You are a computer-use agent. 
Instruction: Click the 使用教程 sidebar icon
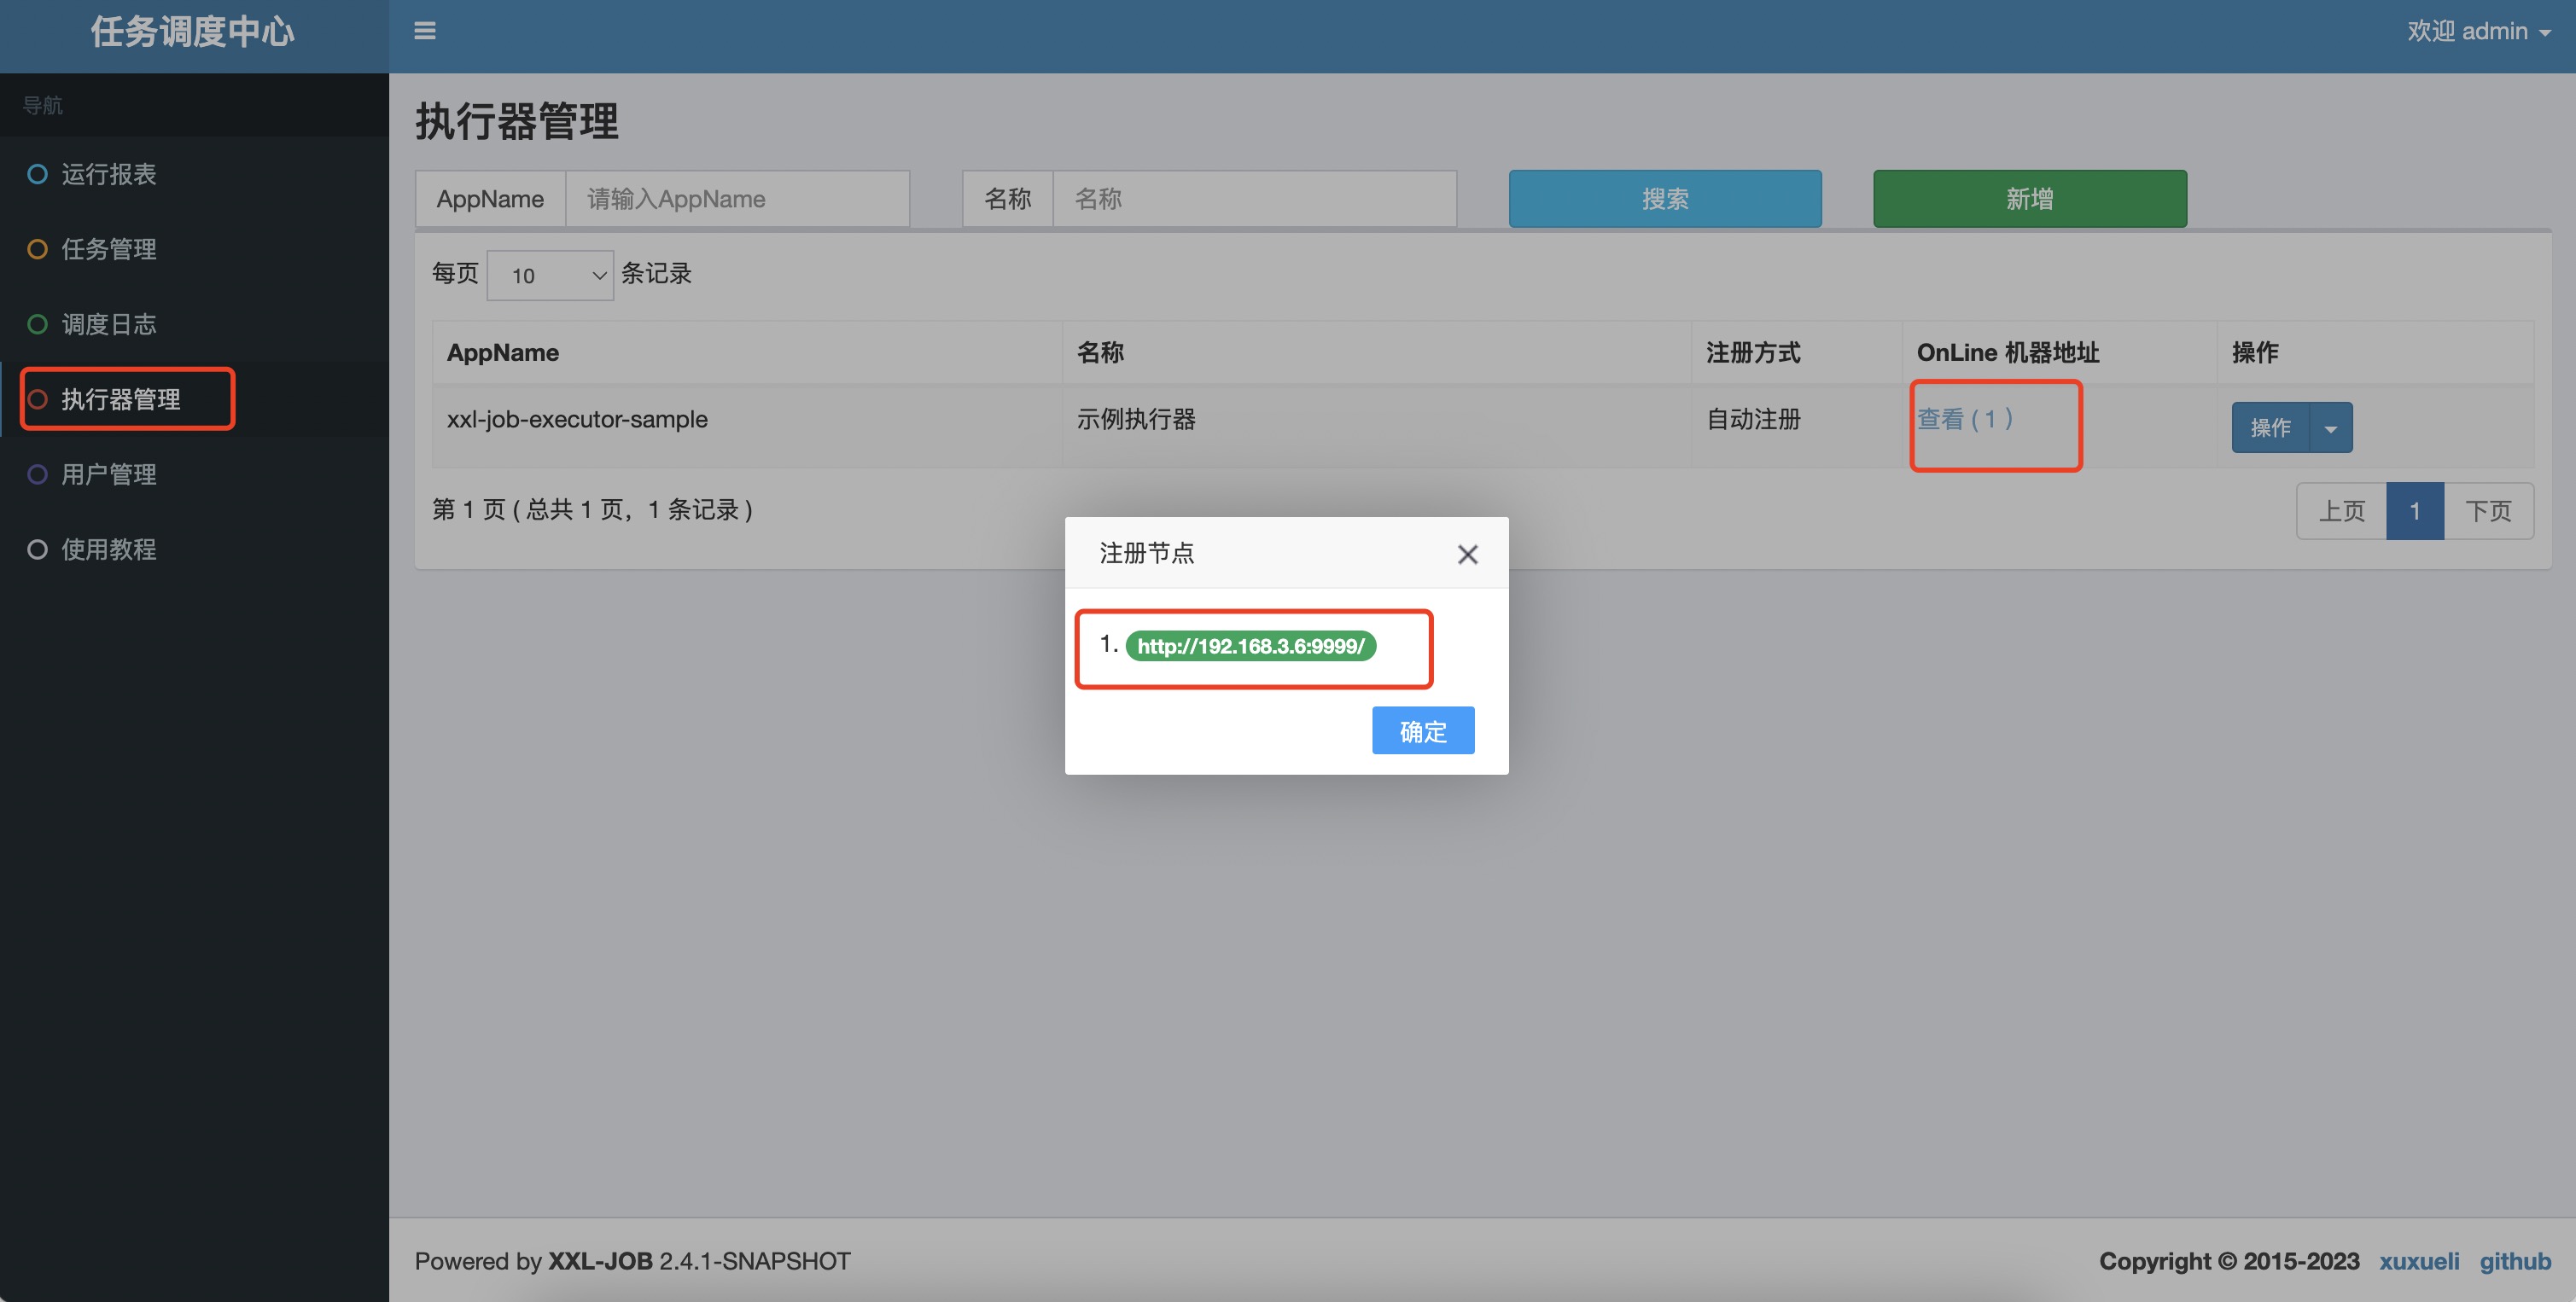[x=37, y=549]
